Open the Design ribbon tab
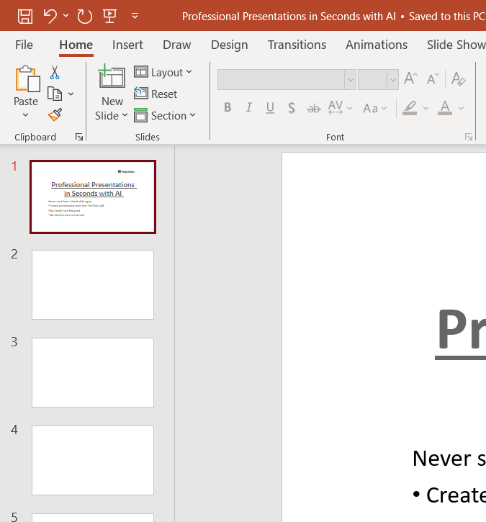The image size is (486, 522). point(229,45)
